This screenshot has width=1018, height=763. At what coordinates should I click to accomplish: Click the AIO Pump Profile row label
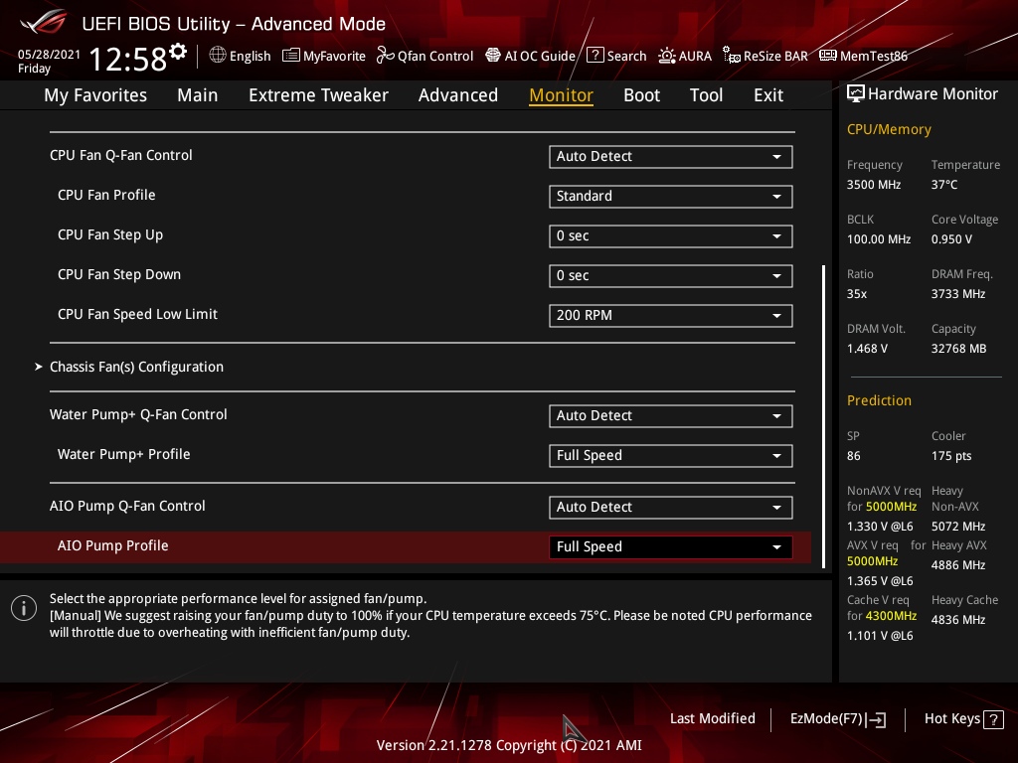113,545
